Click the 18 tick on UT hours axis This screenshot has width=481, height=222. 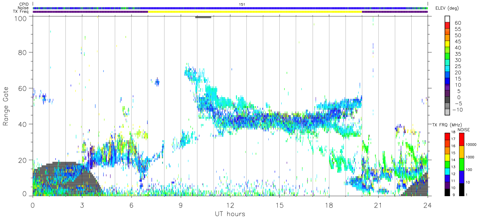point(329,205)
